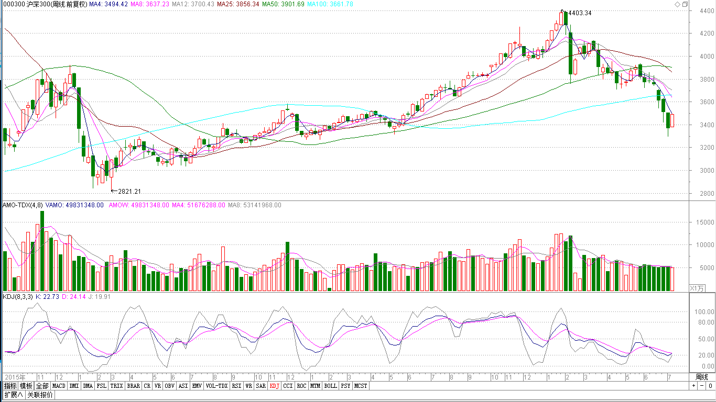Click the MA50: 3901.69 label
This screenshot has height=402, width=716.
[x=283, y=4]
